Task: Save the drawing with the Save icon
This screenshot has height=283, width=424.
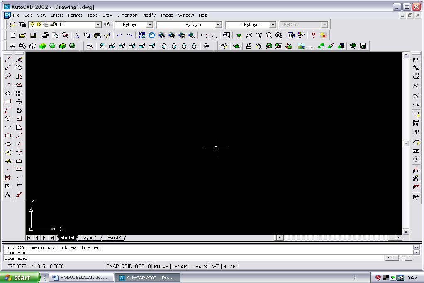Action: 33,35
